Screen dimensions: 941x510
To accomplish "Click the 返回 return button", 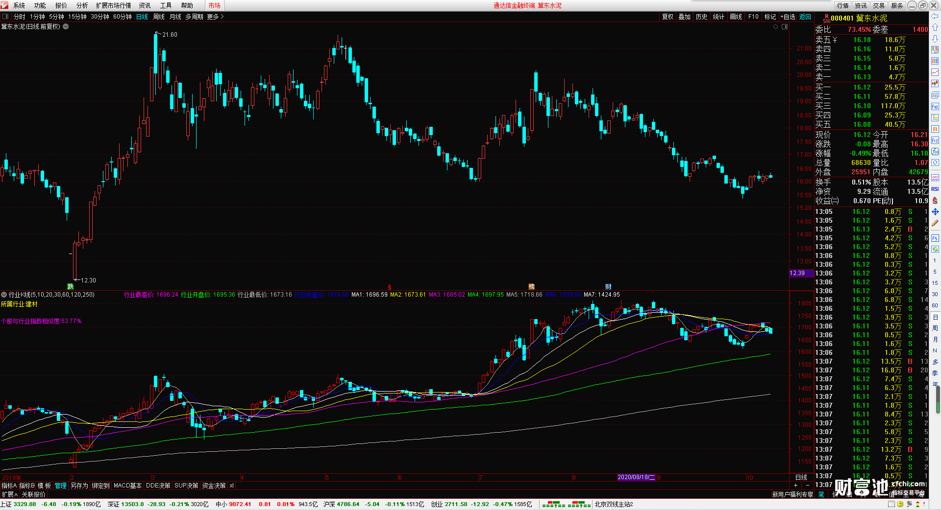I will coord(805,17).
